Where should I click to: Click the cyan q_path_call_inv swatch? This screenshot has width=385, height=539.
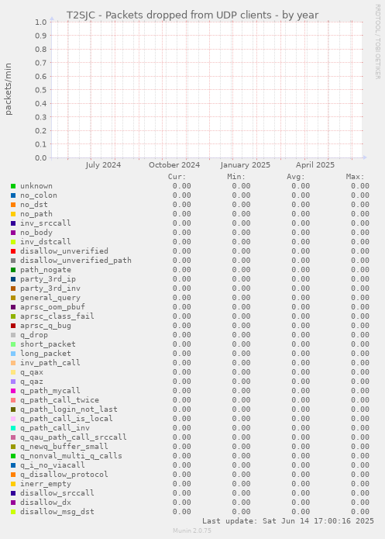coord(13,428)
